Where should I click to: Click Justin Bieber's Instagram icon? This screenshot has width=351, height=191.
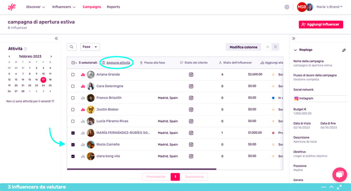191,109
